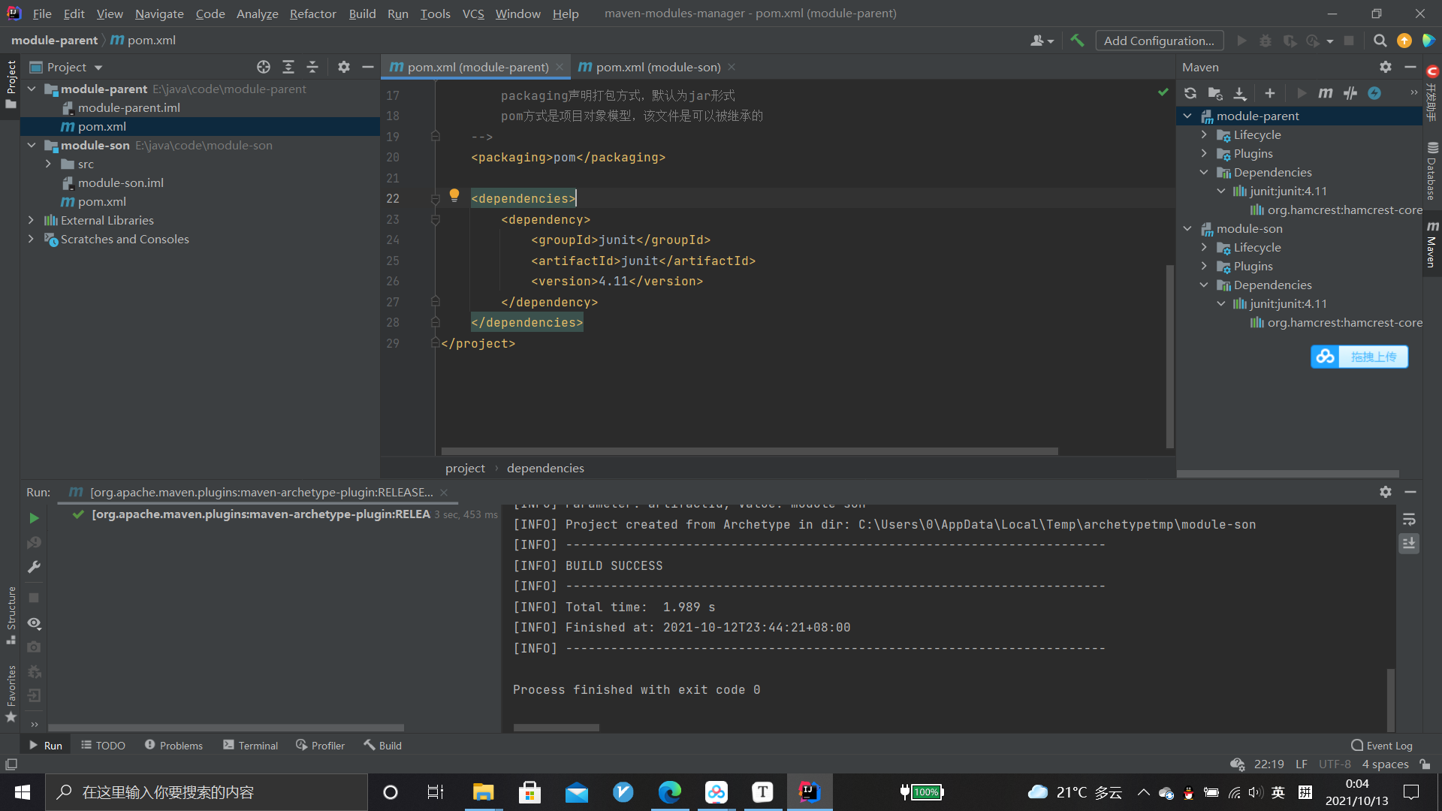Add Maven project with plus icon

tap(1270, 93)
